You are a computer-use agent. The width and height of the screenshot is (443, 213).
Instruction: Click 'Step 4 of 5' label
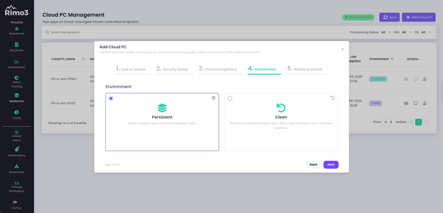coord(112,165)
